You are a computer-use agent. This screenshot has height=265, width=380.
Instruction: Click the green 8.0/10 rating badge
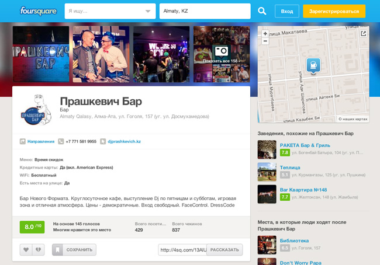pos(32,227)
